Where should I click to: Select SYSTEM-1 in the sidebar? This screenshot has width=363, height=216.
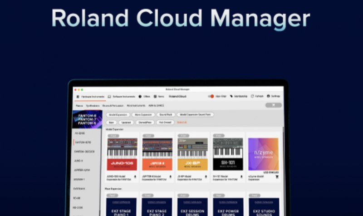click(79, 179)
